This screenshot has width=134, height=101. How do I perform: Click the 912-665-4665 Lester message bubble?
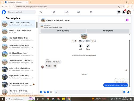53,62
